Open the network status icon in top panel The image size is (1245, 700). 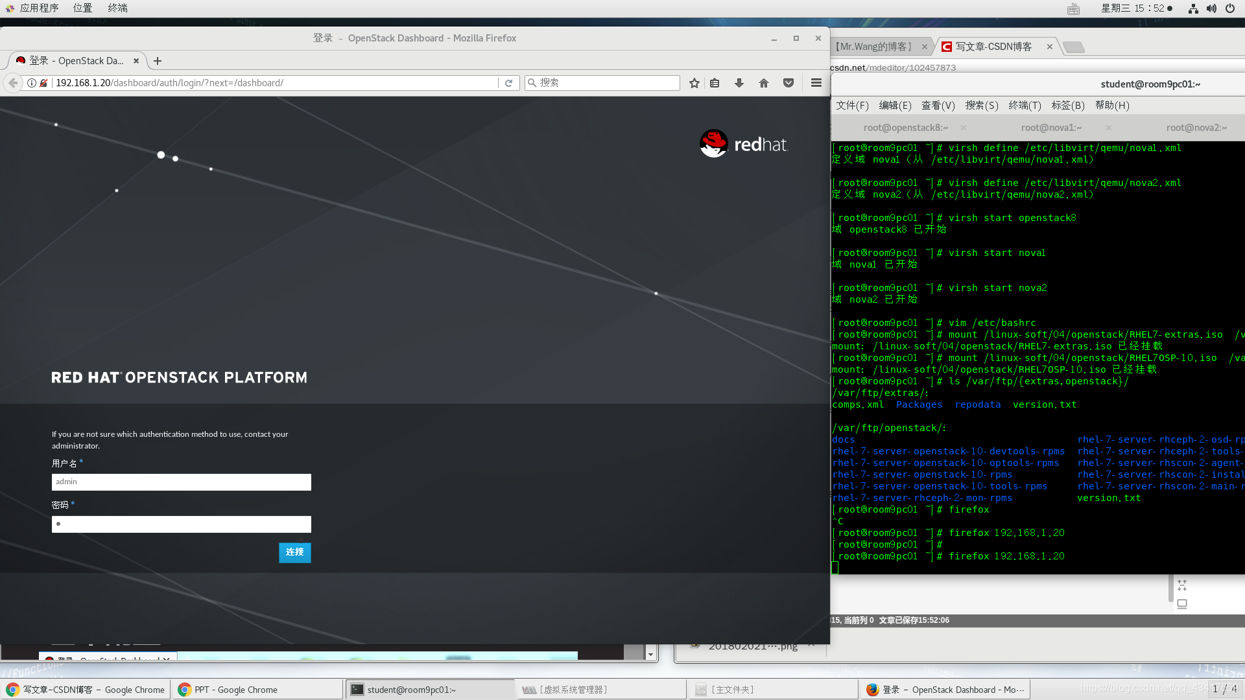click(1193, 8)
